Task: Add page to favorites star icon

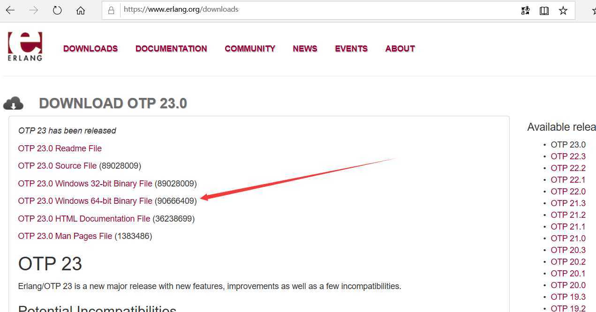Action: (563, 10)
